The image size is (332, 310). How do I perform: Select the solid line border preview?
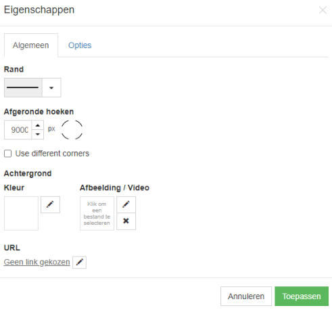tap(23, 87)
